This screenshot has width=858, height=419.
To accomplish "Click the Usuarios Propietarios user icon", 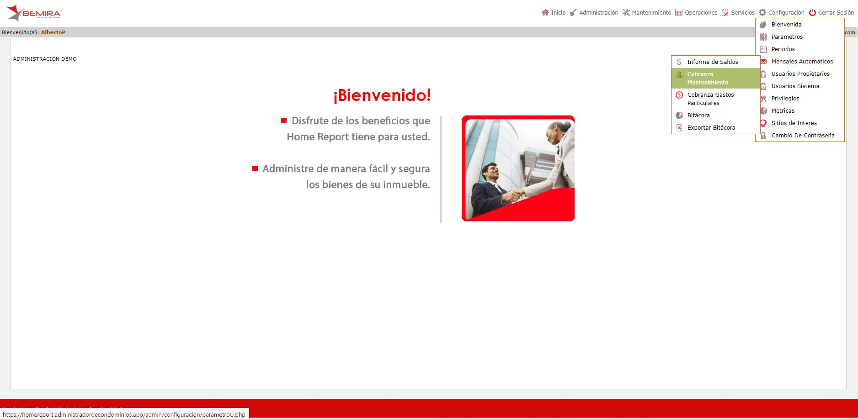I will [763, 74].
